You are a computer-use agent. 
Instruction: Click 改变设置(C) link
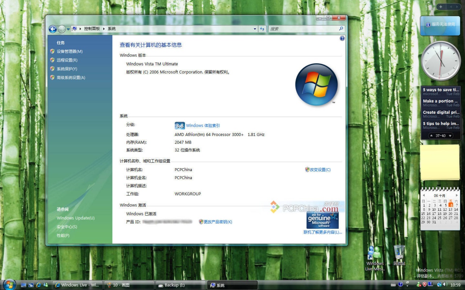click(x=320, y=170)
